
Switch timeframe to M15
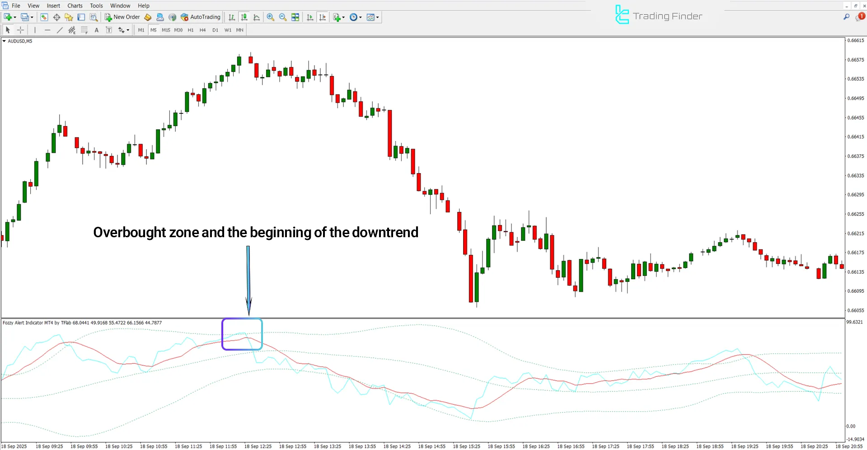click(165, 30)
